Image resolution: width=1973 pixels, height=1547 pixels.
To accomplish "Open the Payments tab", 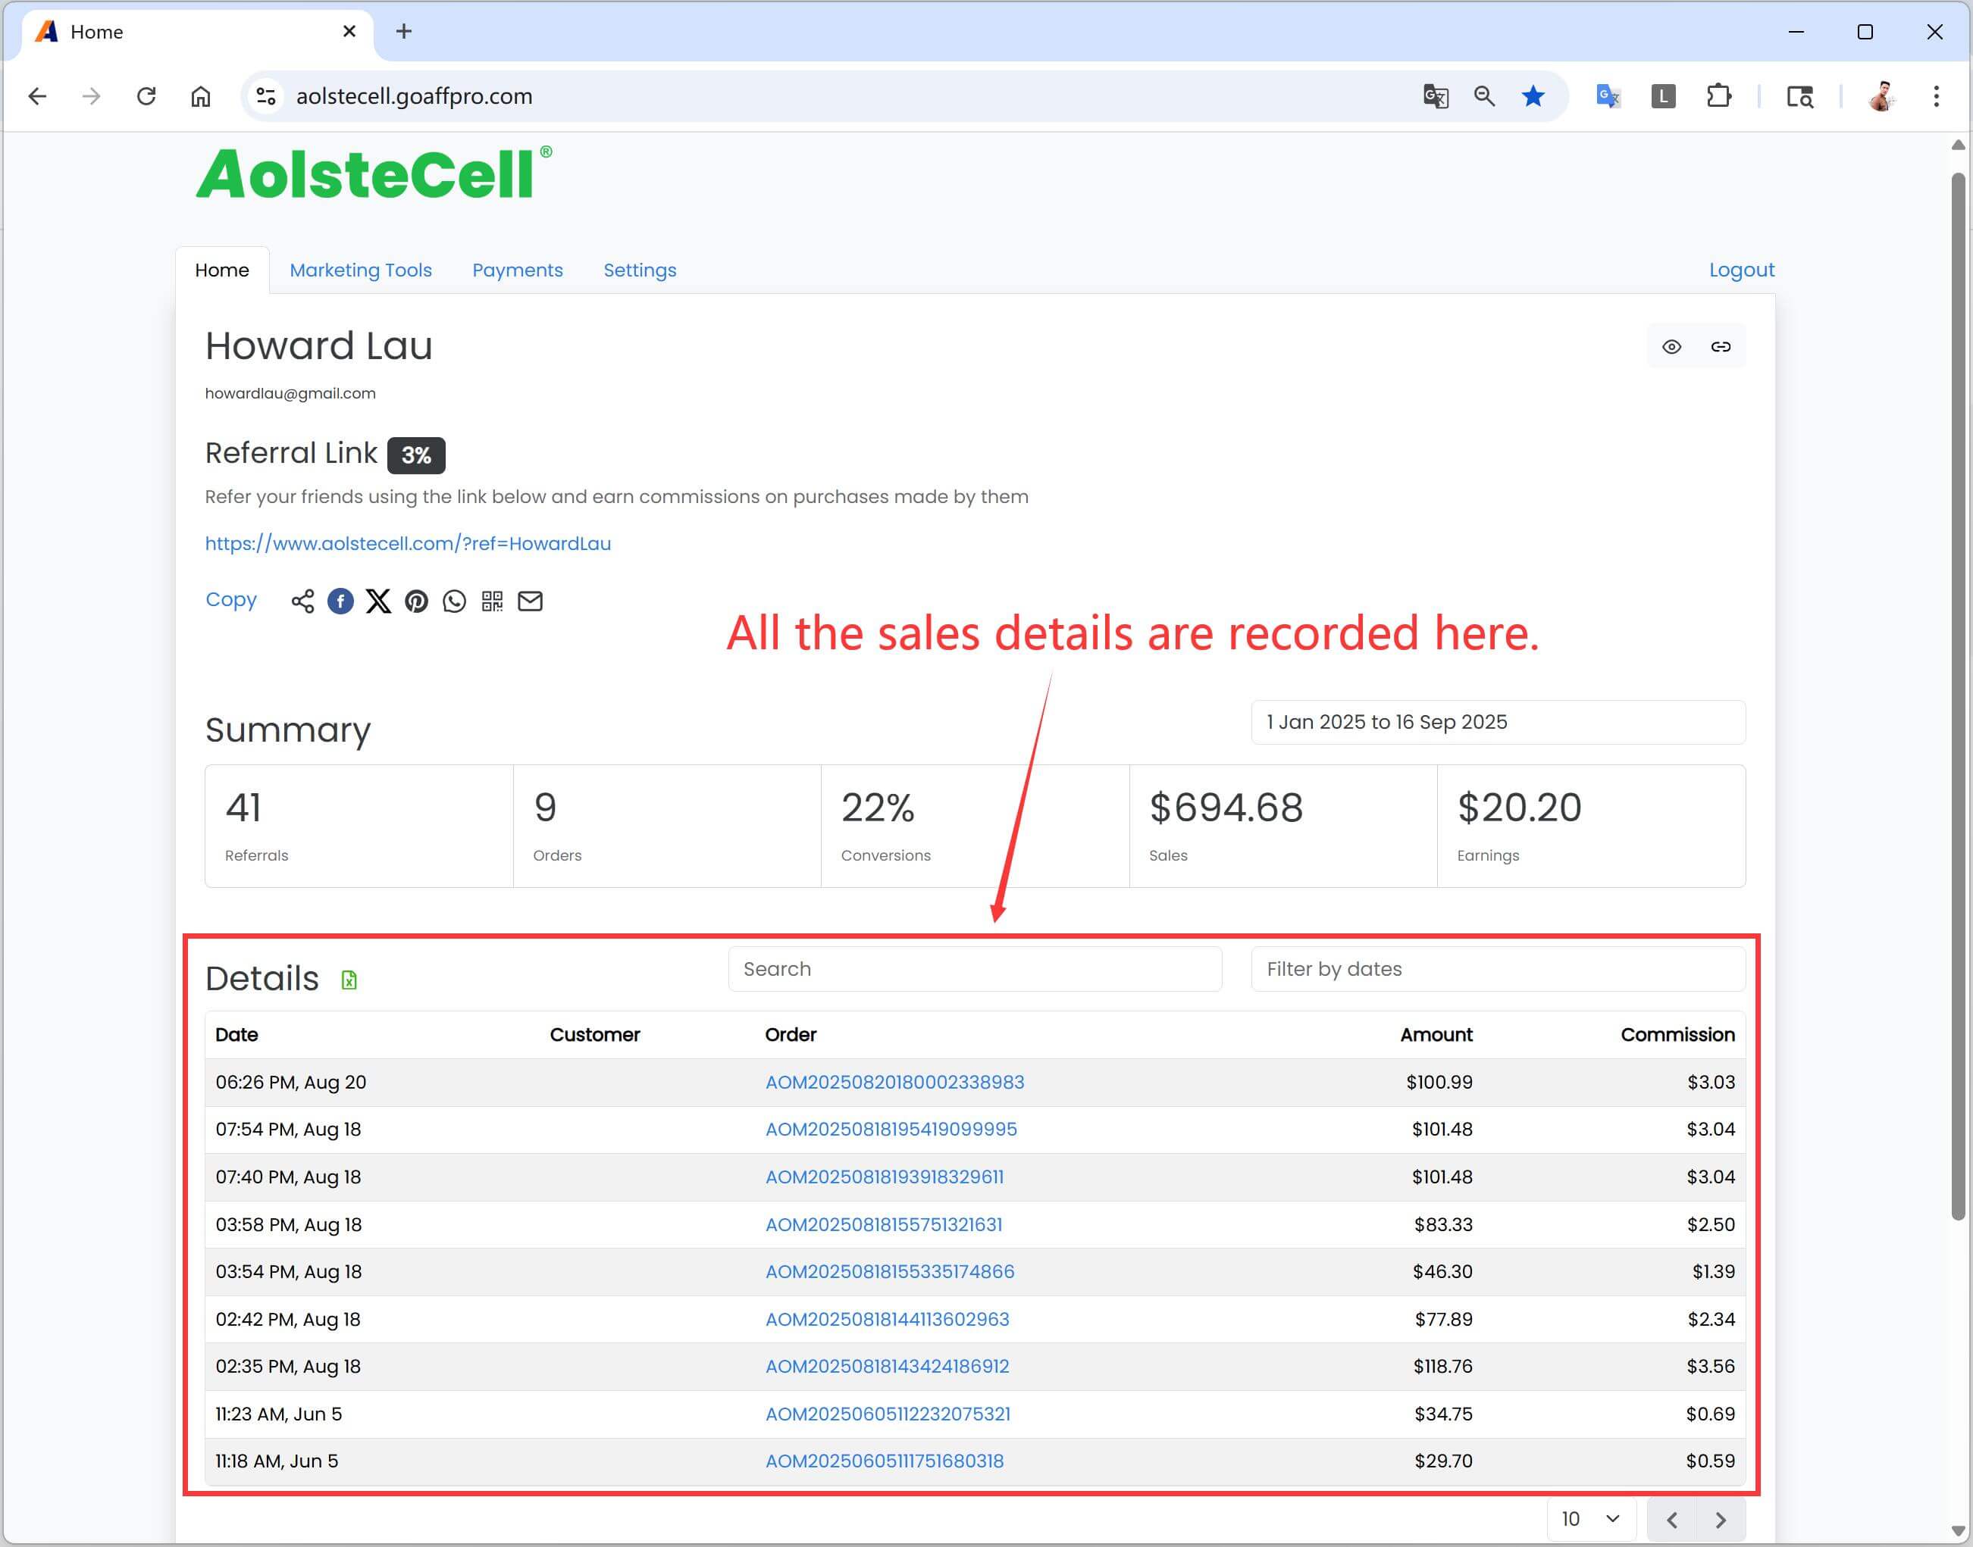I will pos(517,270).
